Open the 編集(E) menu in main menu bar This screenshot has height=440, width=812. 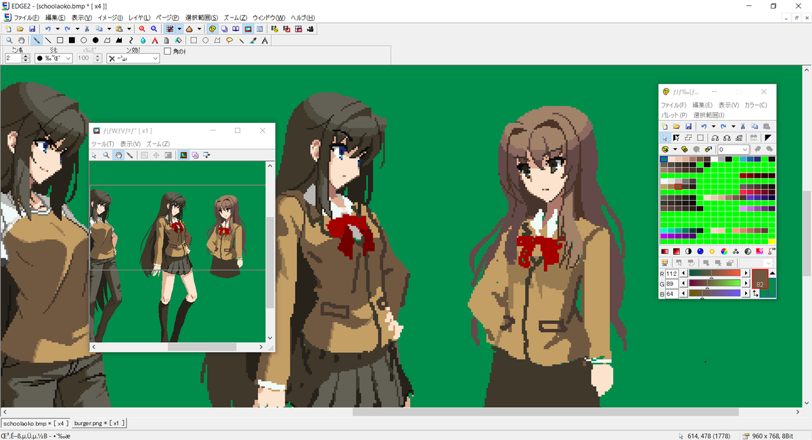point(55,18)
